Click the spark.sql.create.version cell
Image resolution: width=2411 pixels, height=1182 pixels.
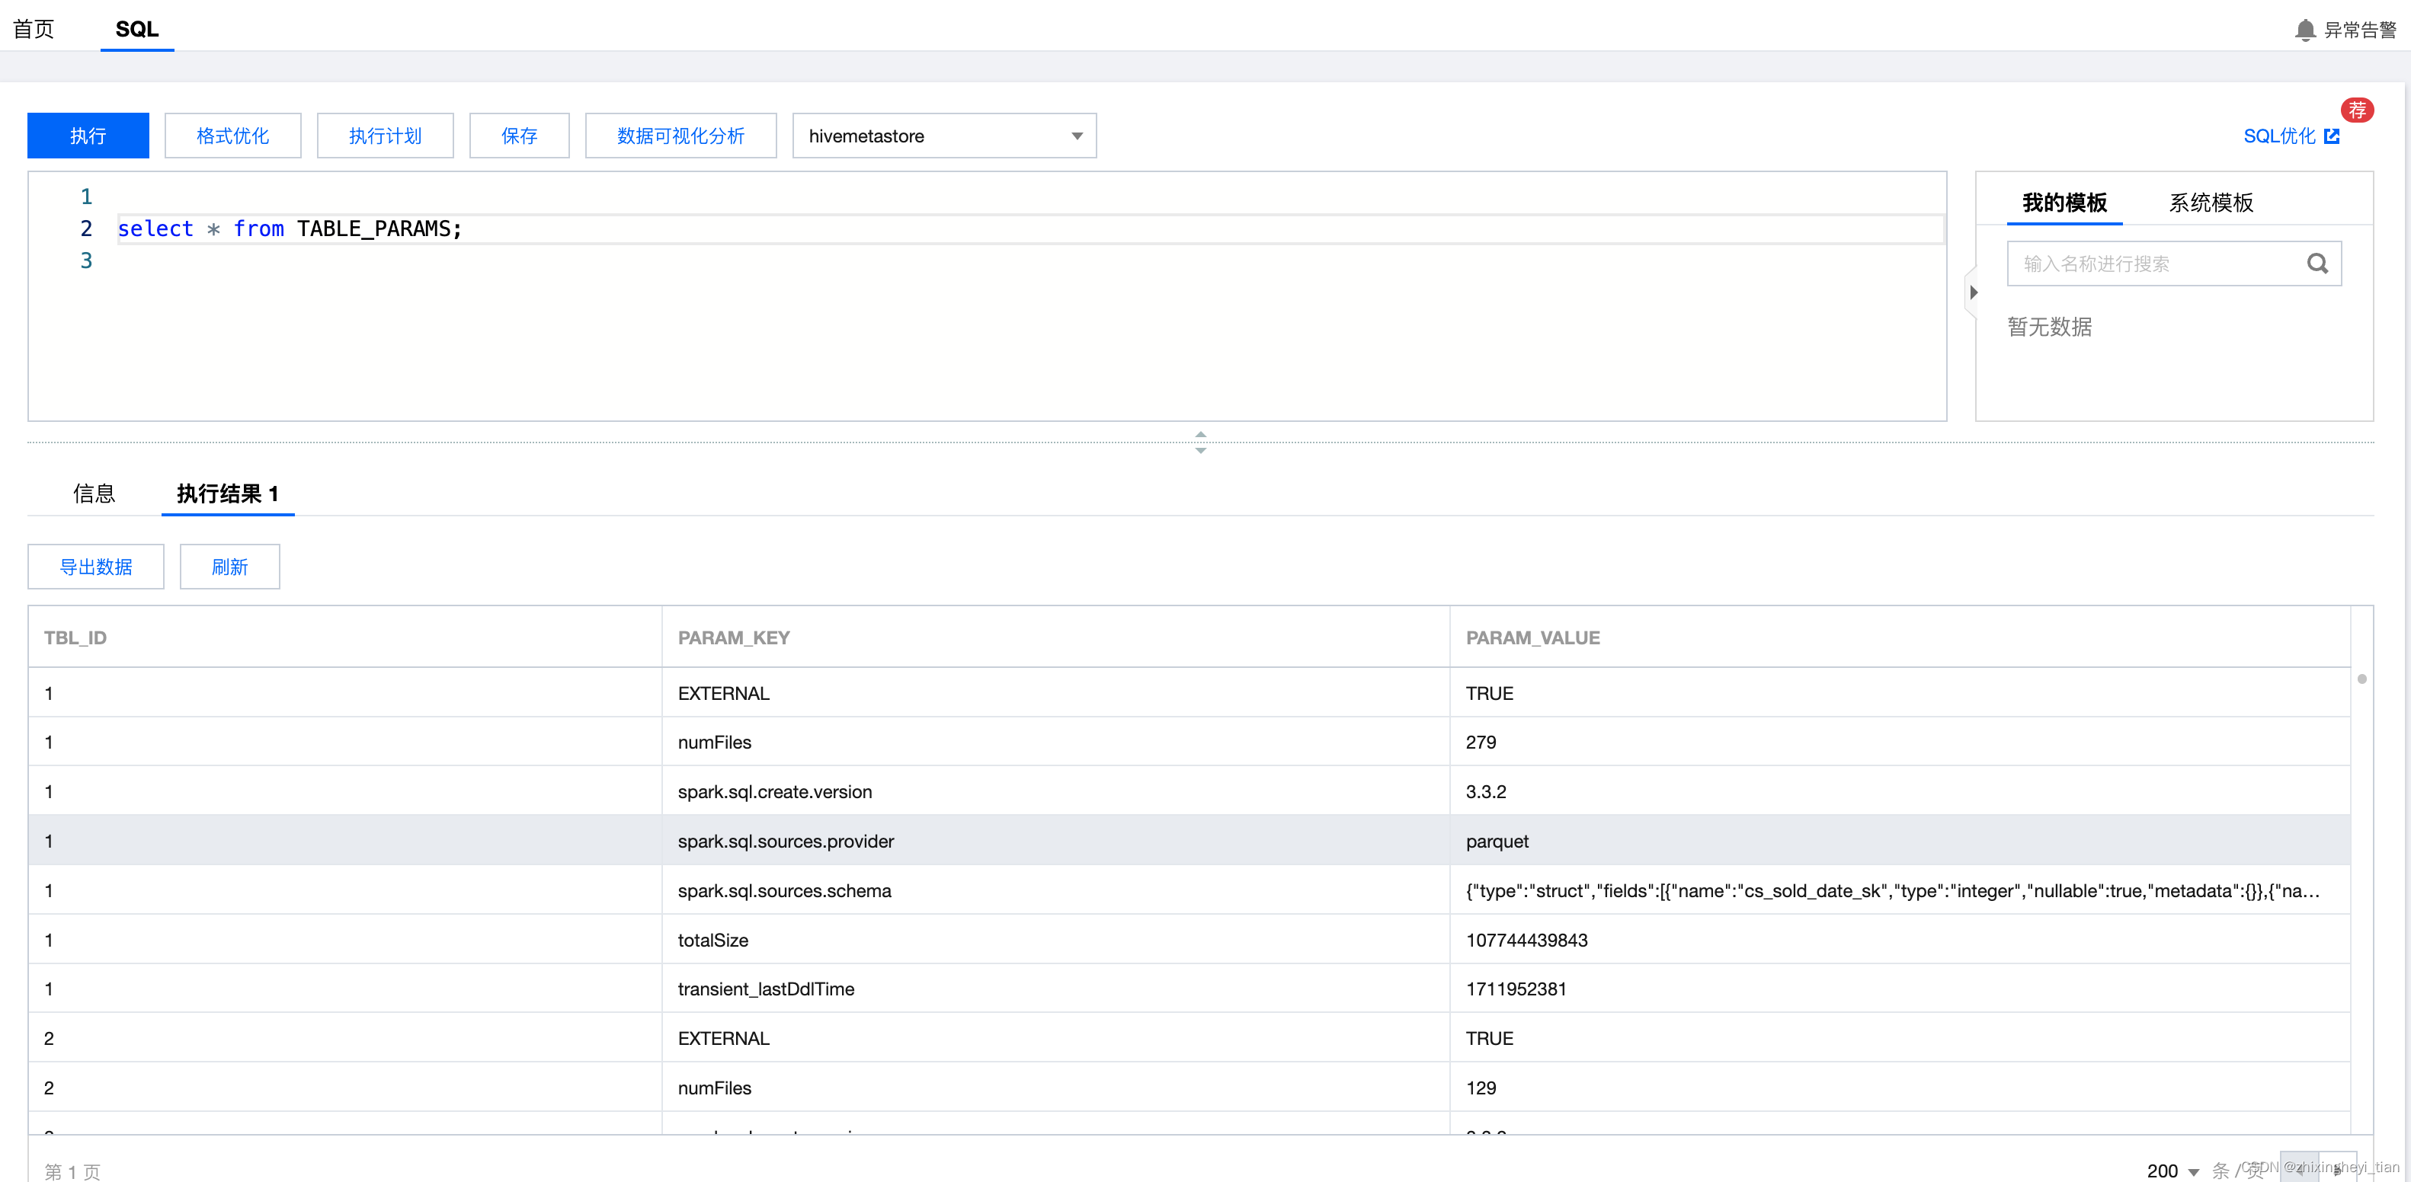pos(1055,791)
